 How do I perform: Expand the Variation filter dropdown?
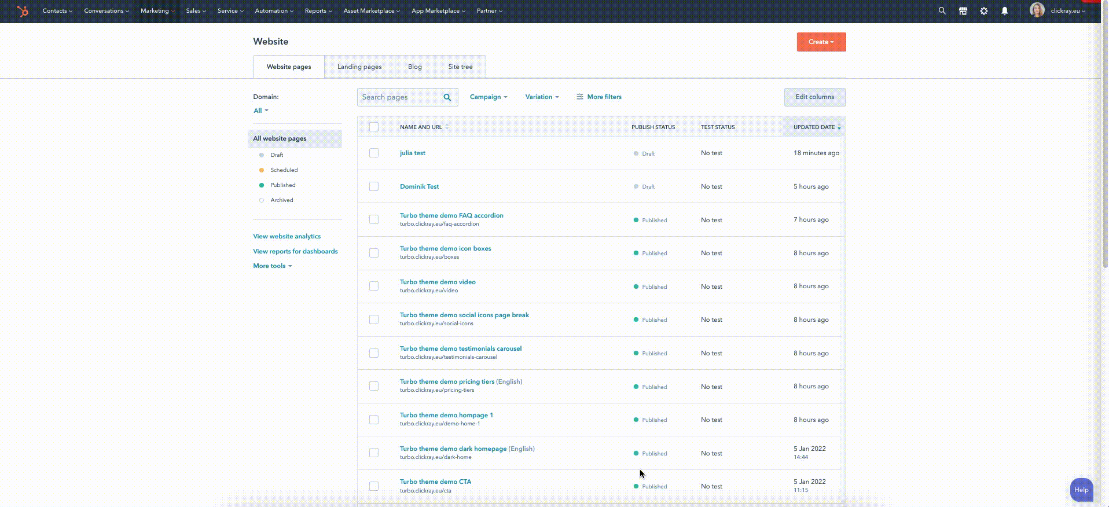[x=542, y=97]
